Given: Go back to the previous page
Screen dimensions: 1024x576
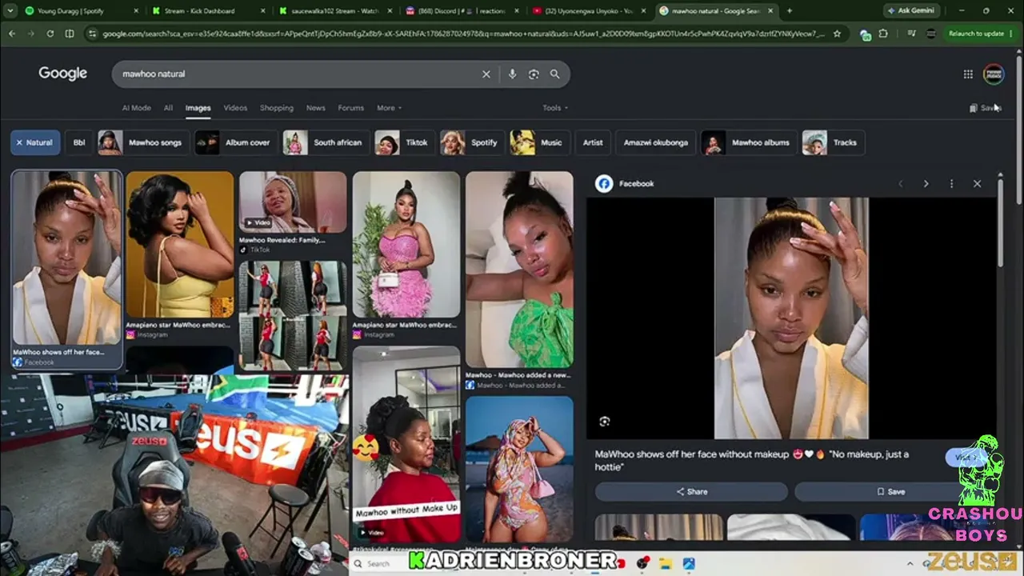Looking at the screenshot, I should (12, 34).
